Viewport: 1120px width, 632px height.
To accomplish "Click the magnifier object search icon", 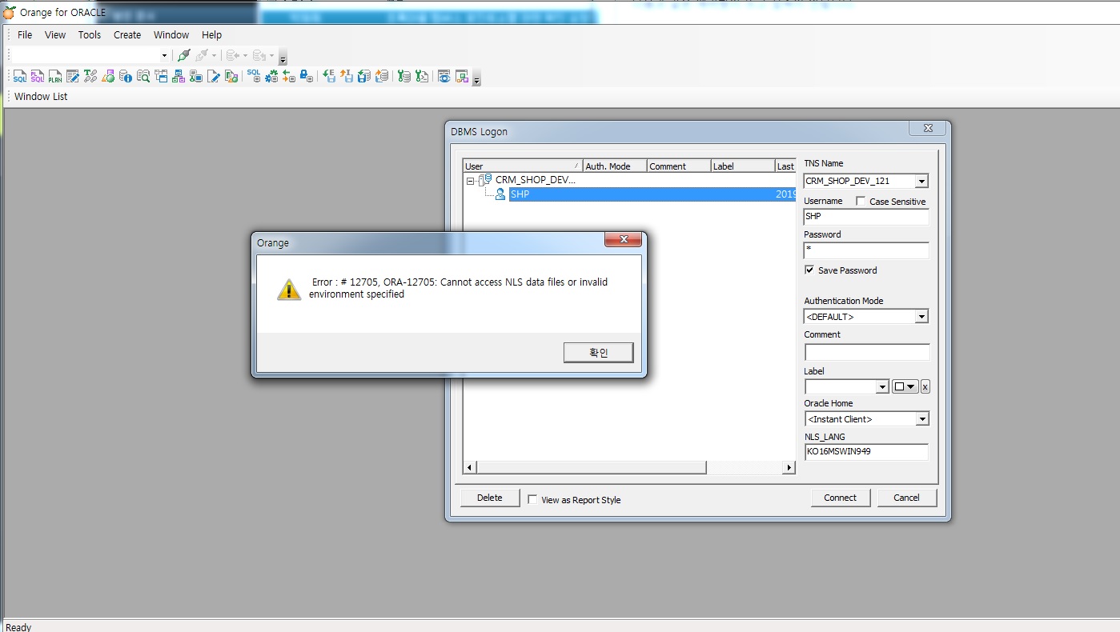I will pyautogui.click(x=143, y=77).
